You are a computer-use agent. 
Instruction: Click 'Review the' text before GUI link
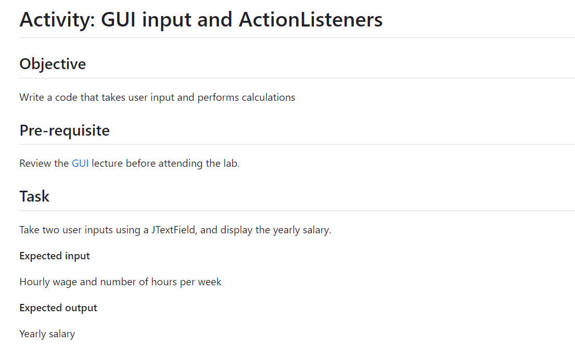[x=44, y=163]
